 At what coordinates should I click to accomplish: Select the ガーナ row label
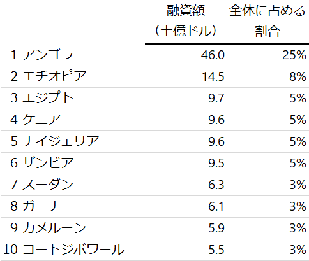(41, 206)
